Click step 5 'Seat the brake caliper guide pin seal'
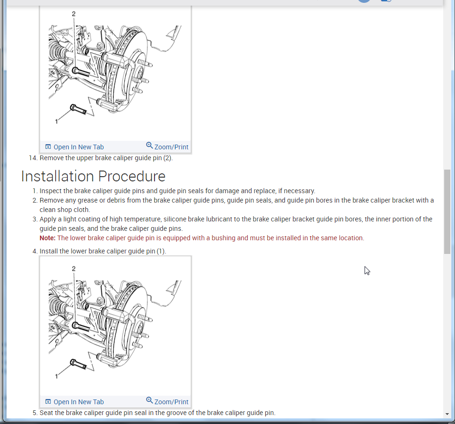This screenshot has width=455, height=424. 157,413
